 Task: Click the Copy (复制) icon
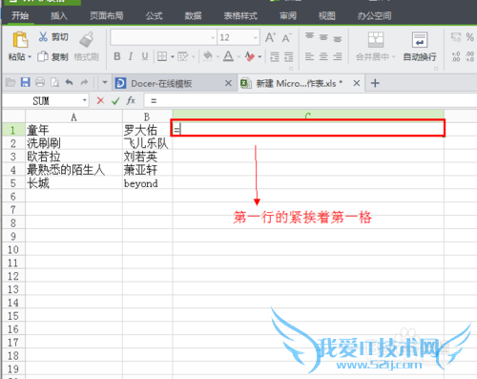click(x=42, y=56)
